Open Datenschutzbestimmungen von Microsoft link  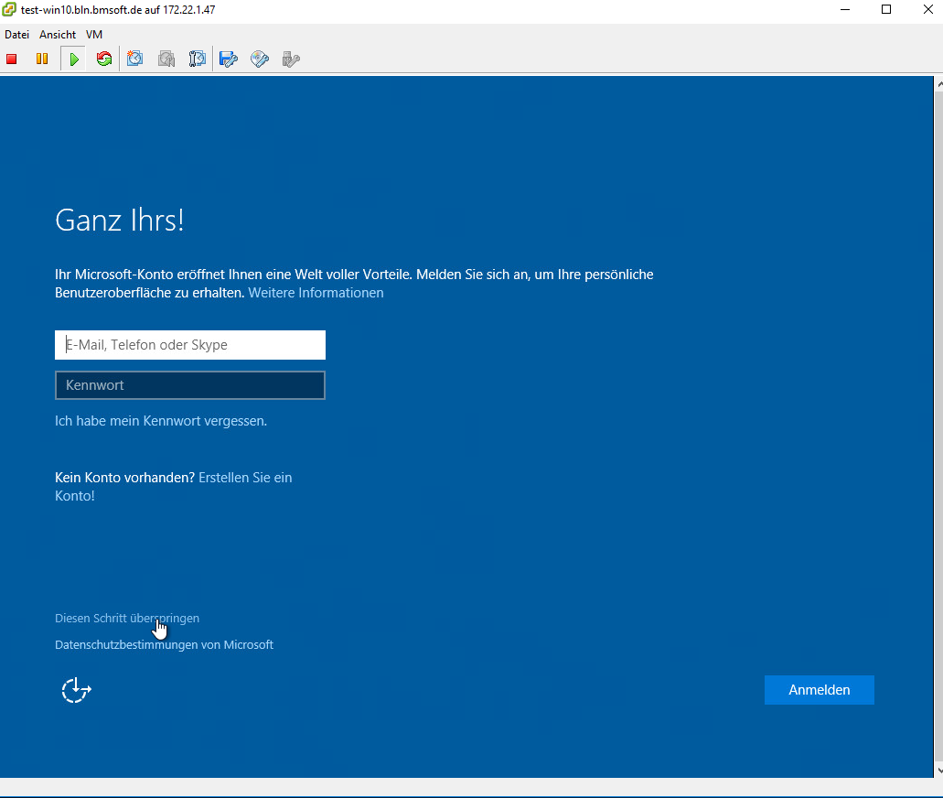click(165, 644)
